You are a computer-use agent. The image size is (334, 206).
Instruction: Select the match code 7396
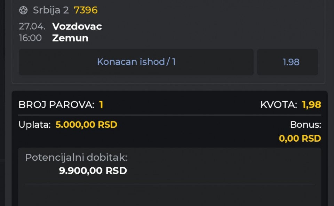click(86, 10)
